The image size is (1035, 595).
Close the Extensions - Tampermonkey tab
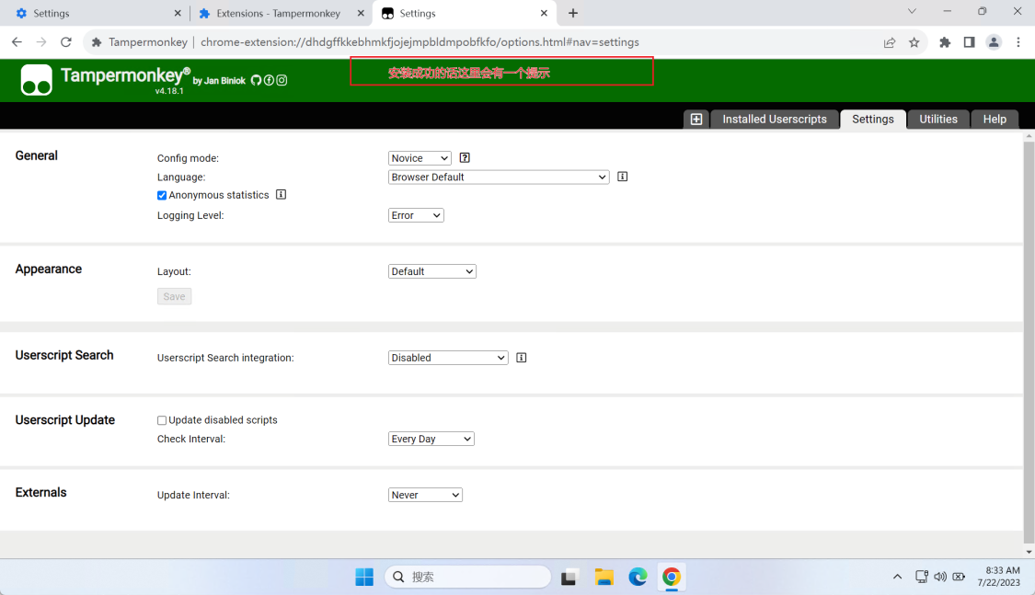pos(361,13)
